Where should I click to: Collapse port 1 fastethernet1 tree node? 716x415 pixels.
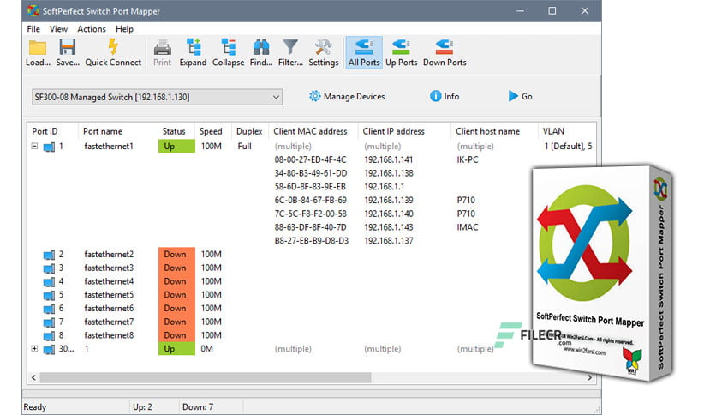click(x=35, y=147)
